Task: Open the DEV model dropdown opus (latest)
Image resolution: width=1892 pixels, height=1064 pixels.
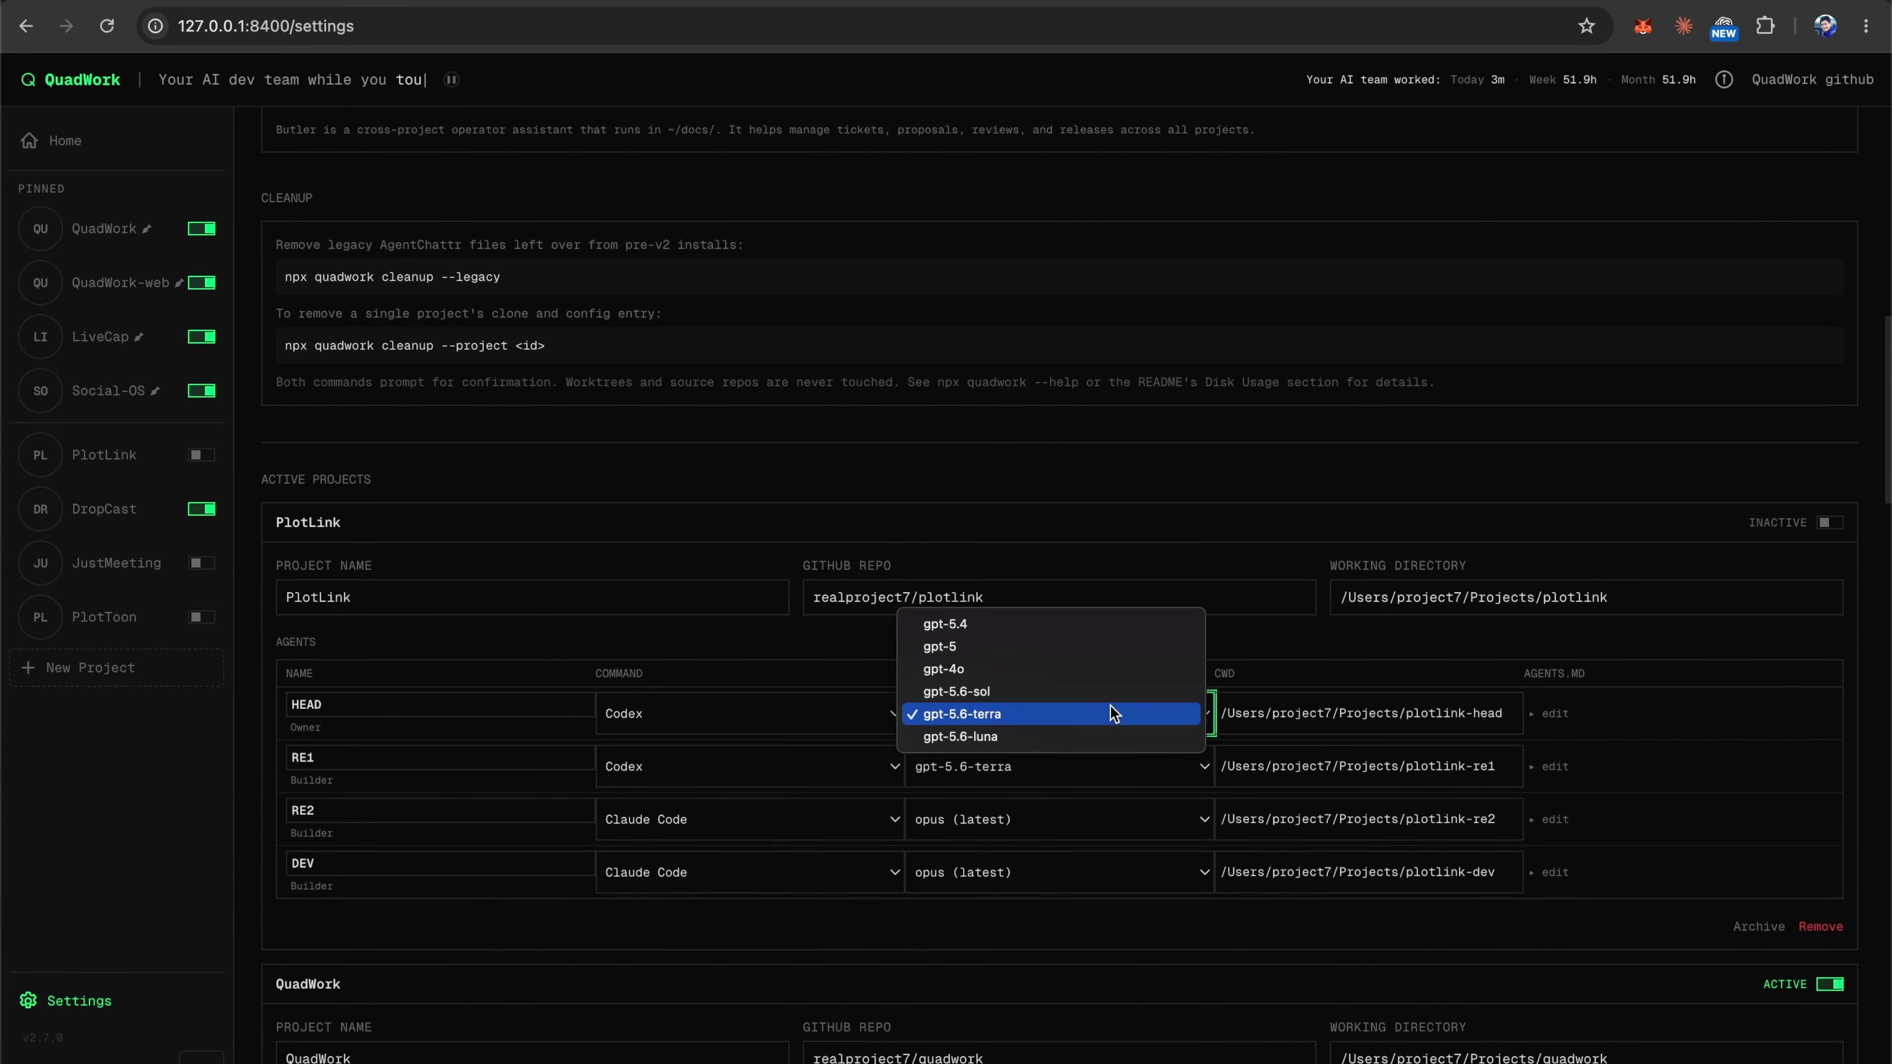Action: point(1059,871)
